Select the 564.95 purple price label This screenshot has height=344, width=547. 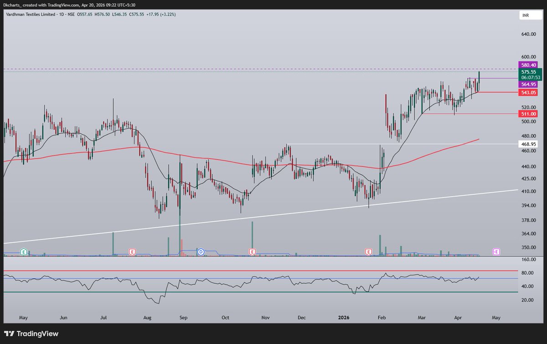click(528, 84)
